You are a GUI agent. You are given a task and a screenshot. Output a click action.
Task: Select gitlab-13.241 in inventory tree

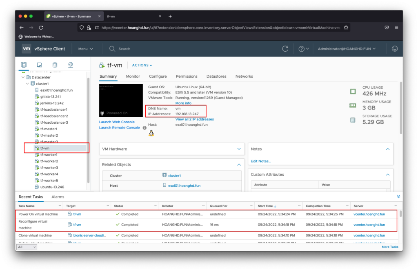point(50,97)
